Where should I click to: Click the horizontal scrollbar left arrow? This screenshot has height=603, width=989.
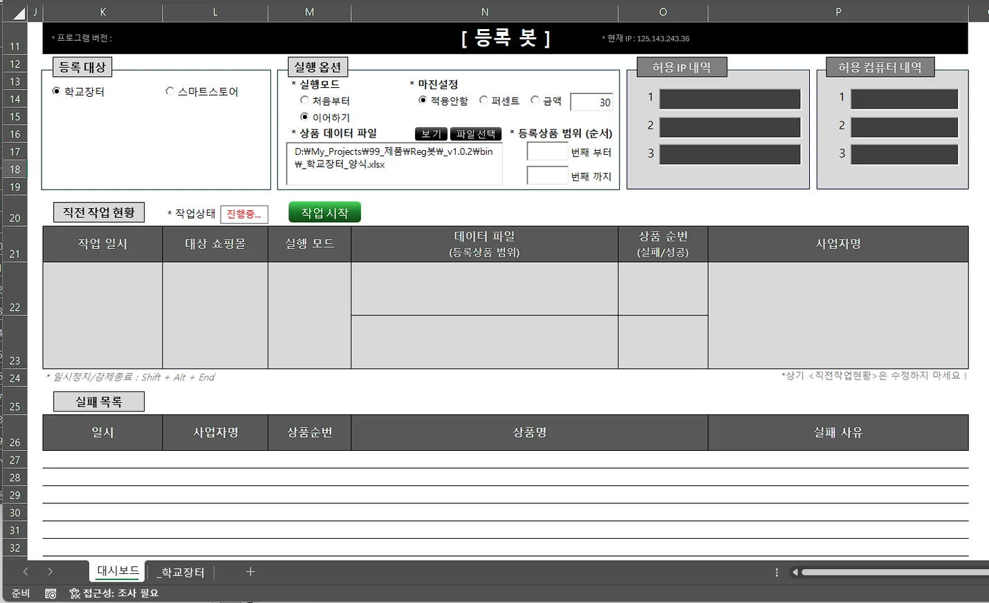pos(795,573)
